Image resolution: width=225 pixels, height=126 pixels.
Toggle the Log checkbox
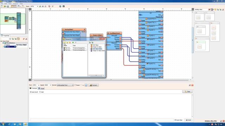[x=81, y=85]
